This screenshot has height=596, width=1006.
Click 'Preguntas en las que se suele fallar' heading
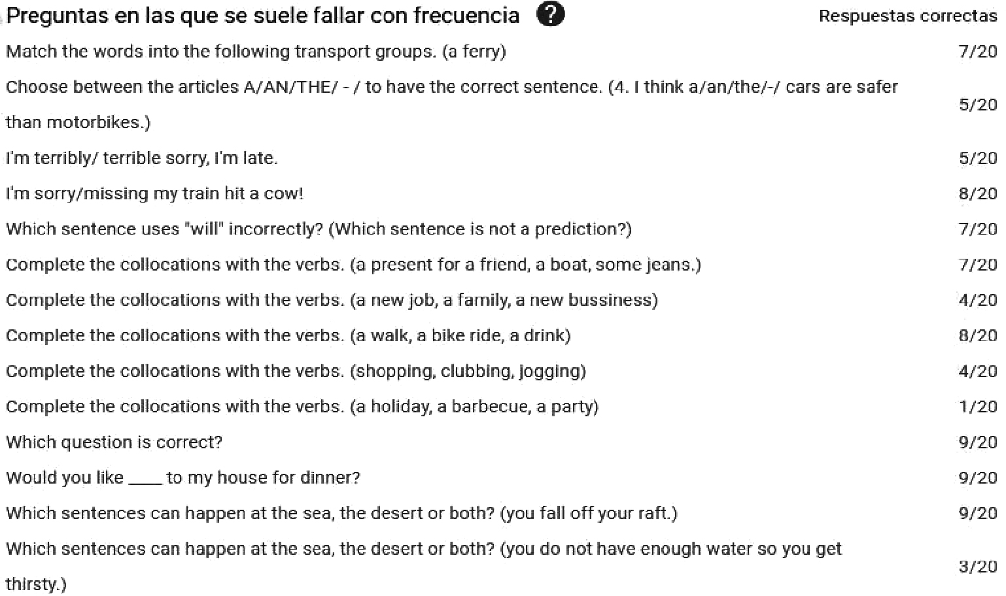(x=263, y=16)
